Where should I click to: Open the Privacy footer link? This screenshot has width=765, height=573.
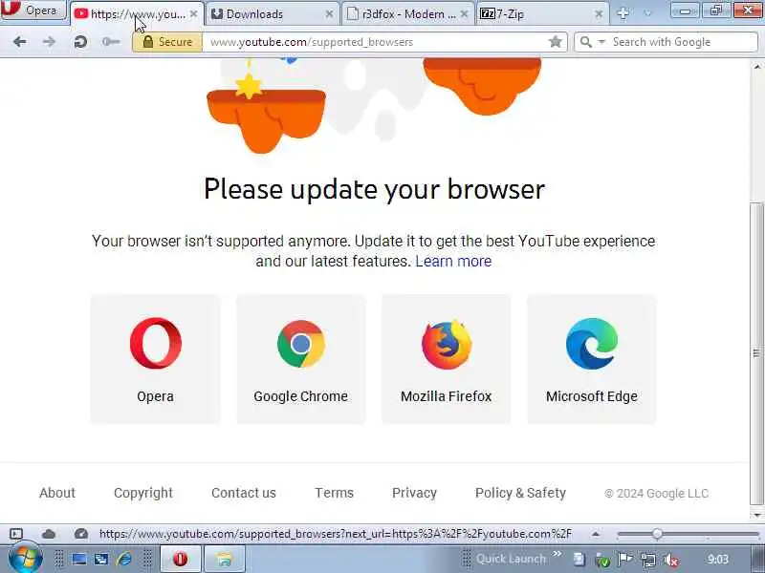[414, 493]
